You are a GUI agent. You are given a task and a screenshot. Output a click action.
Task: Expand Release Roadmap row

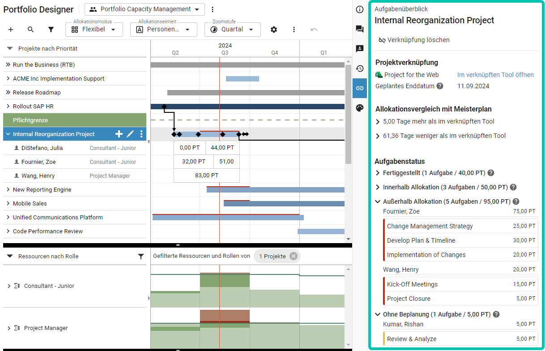point(8,92)
